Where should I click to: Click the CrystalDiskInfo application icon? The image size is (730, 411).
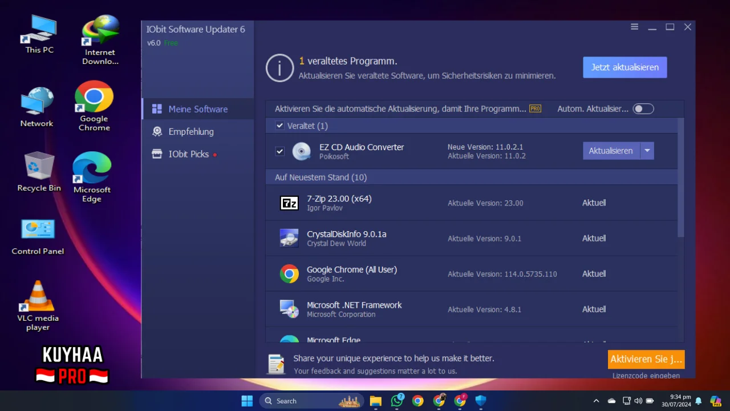(289, 238)
